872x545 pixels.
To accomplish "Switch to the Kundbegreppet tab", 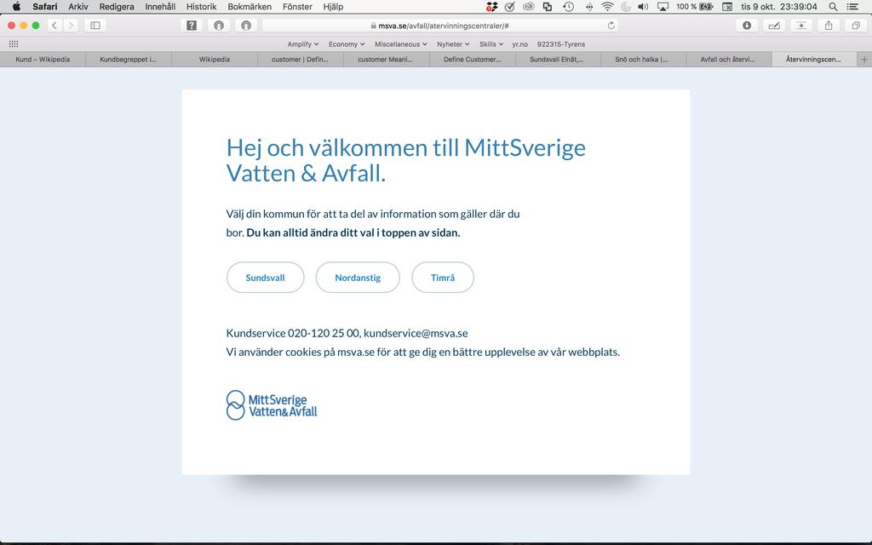I will [x=129, y=60].
